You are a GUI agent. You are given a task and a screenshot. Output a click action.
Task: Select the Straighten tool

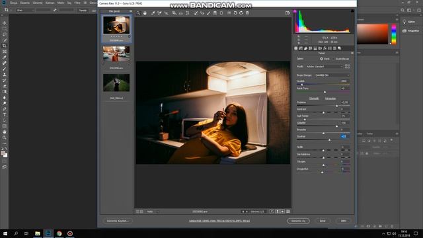tap(180, 13)
